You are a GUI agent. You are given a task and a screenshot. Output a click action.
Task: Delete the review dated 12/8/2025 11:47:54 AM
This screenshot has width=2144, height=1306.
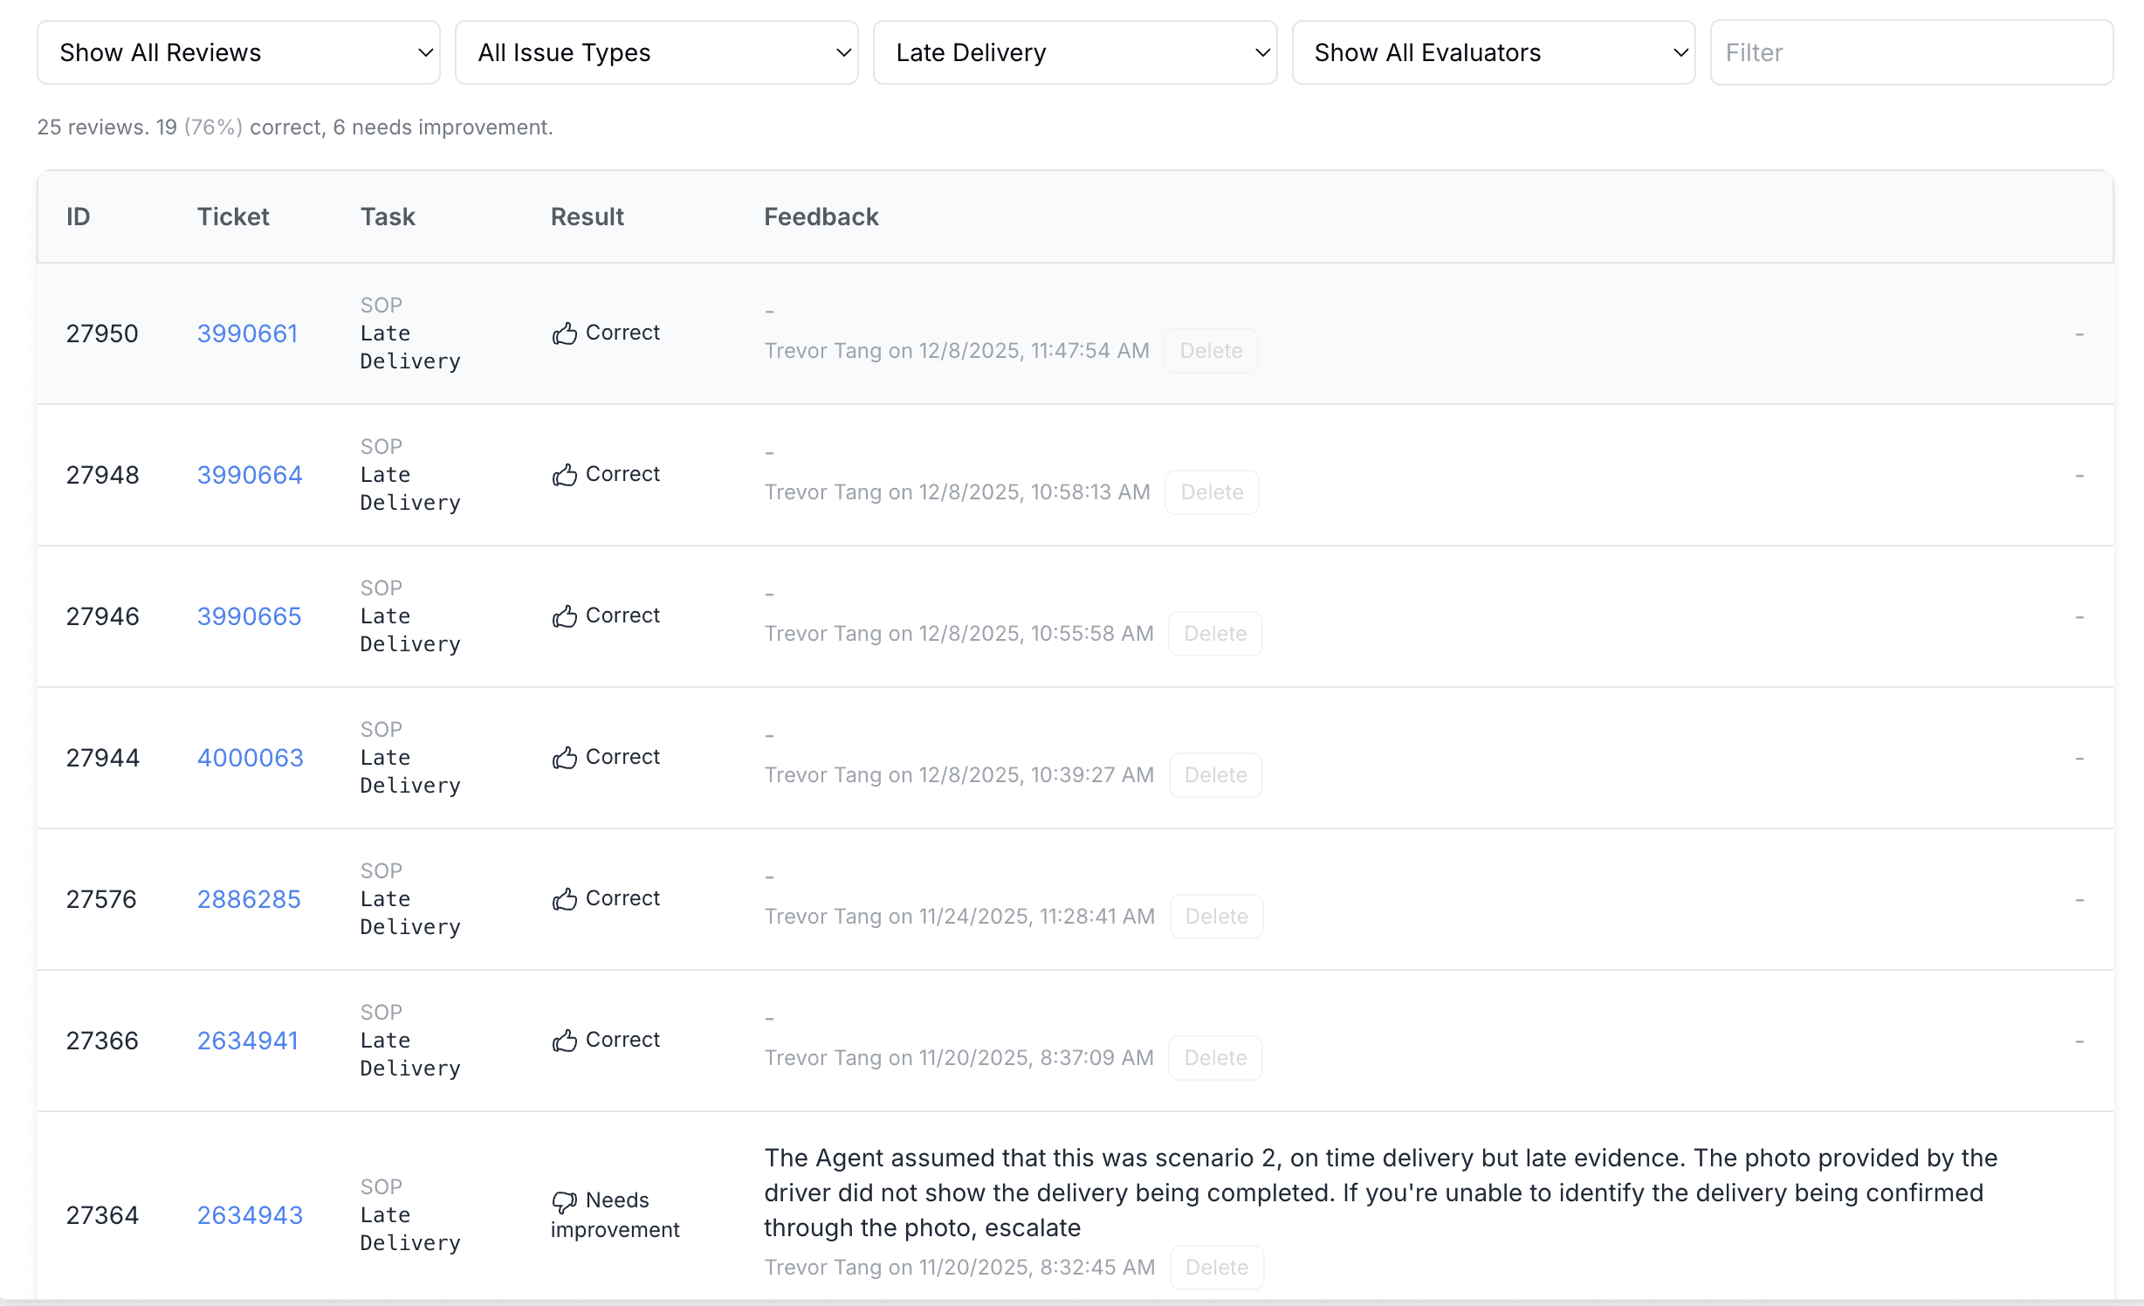[1211, 351]
